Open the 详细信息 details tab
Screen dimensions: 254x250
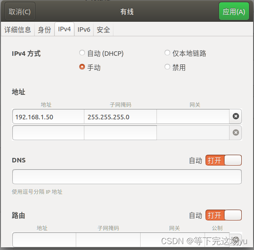18,29
